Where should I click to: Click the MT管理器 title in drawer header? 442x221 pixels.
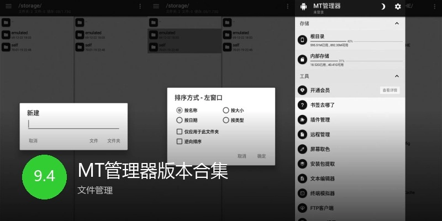click(327, 6)
